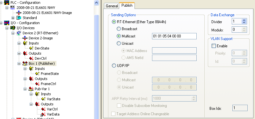This screenshot has width=255, height=119.
Task: Select RT-Ethernet (Ether Type 88A4h) option
Action: click(114, 22)
